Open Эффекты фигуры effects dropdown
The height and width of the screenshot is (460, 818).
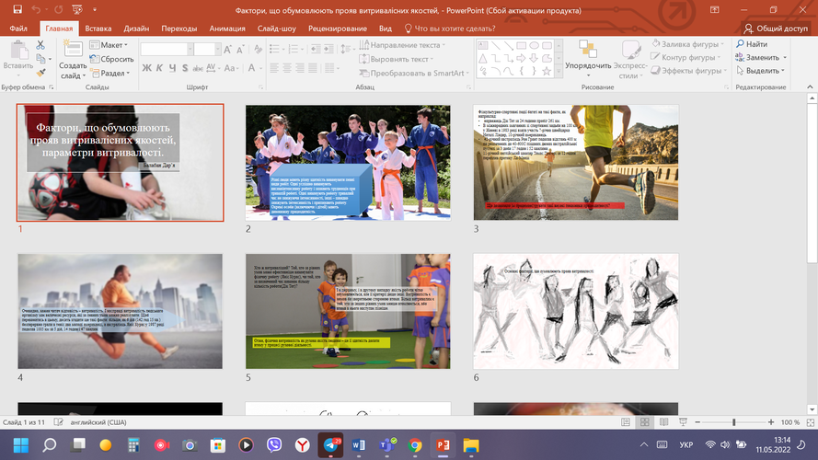688,71
